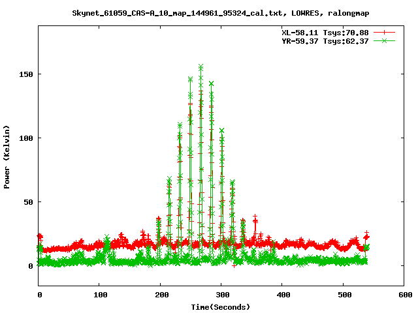Screen dimensions: 418x313
Task: Click the 500 tick label on x-axis
Action: [342, 295]
